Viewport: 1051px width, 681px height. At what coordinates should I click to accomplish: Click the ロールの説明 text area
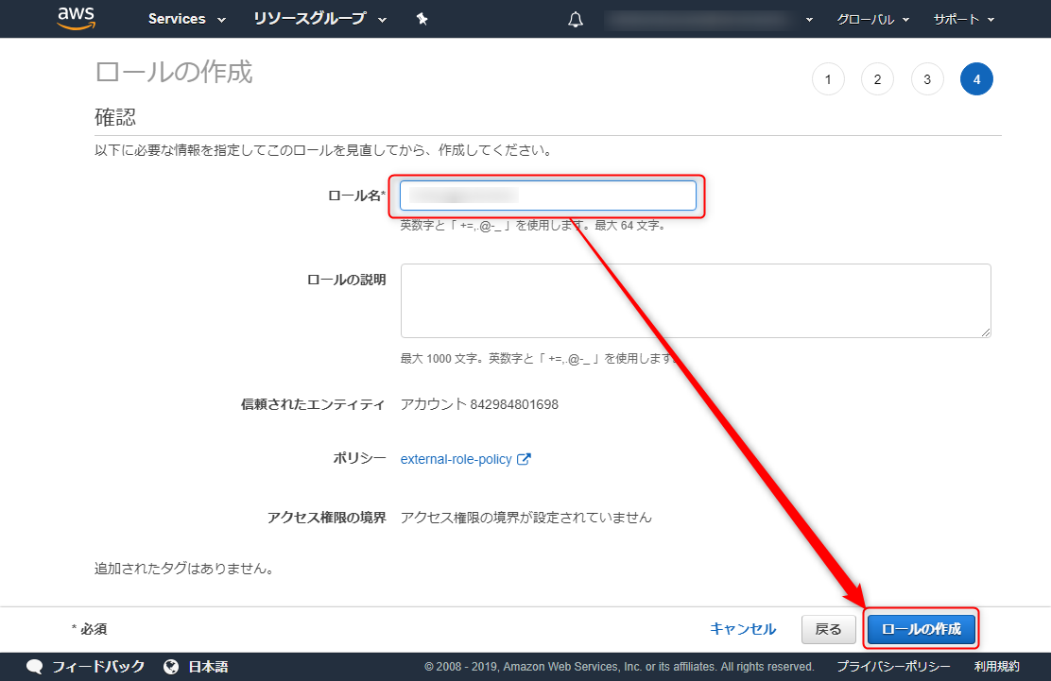click(696, 300)
